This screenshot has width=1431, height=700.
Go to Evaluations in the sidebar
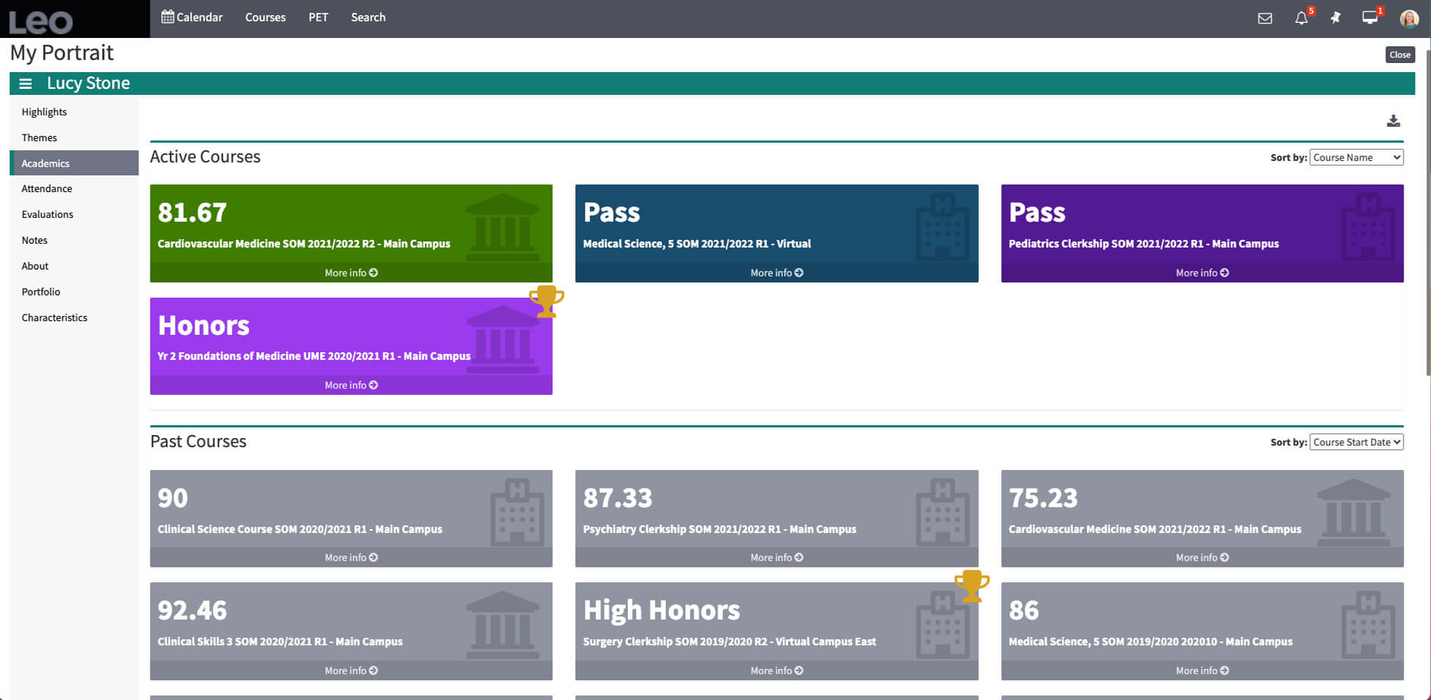click(x=47, y=214)
